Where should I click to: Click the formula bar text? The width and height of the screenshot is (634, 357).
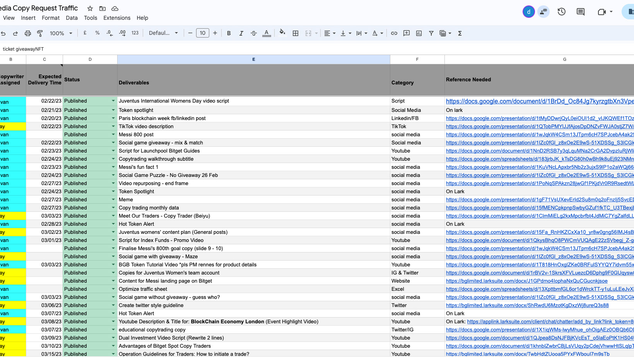click(x=23, y=49)
